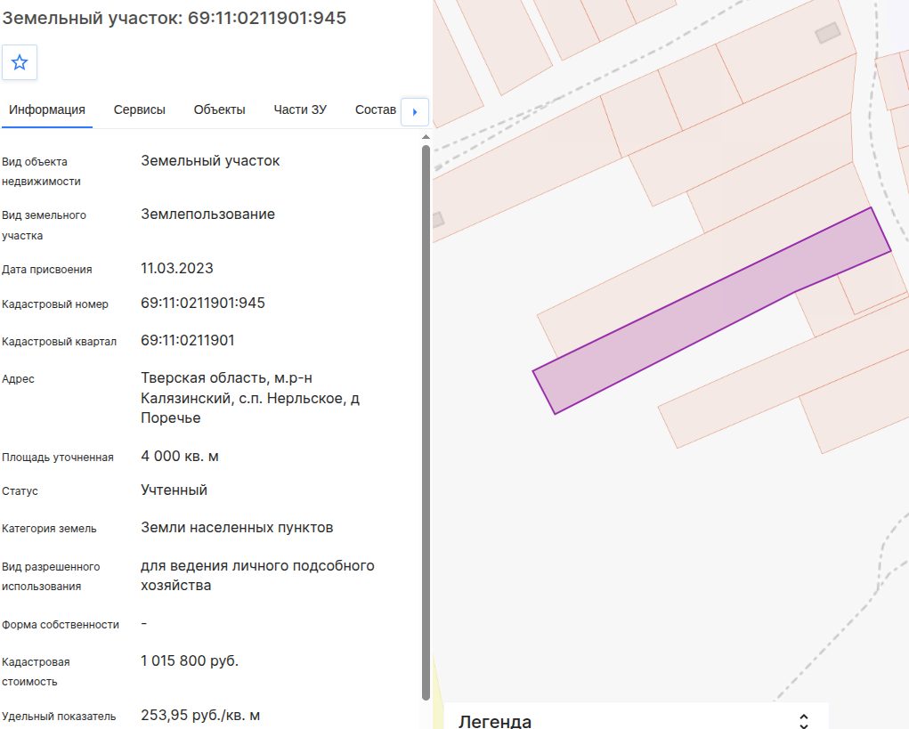Click the value 253,95 руб./кв. м
This screenshot has width=909, height=729.
[200, 715]
